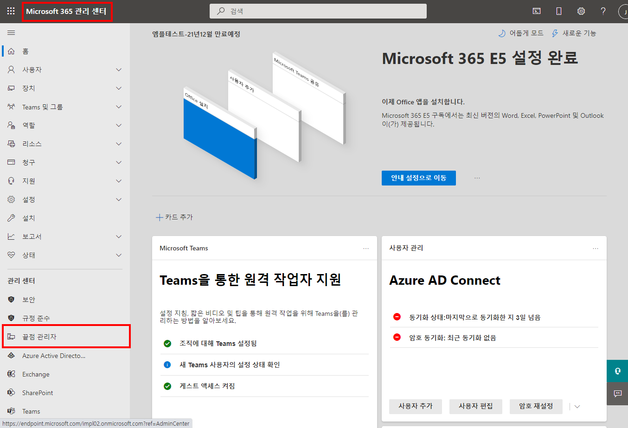Click 암호 동기화: 최근 동기화 없음

[x=453, y=338]
